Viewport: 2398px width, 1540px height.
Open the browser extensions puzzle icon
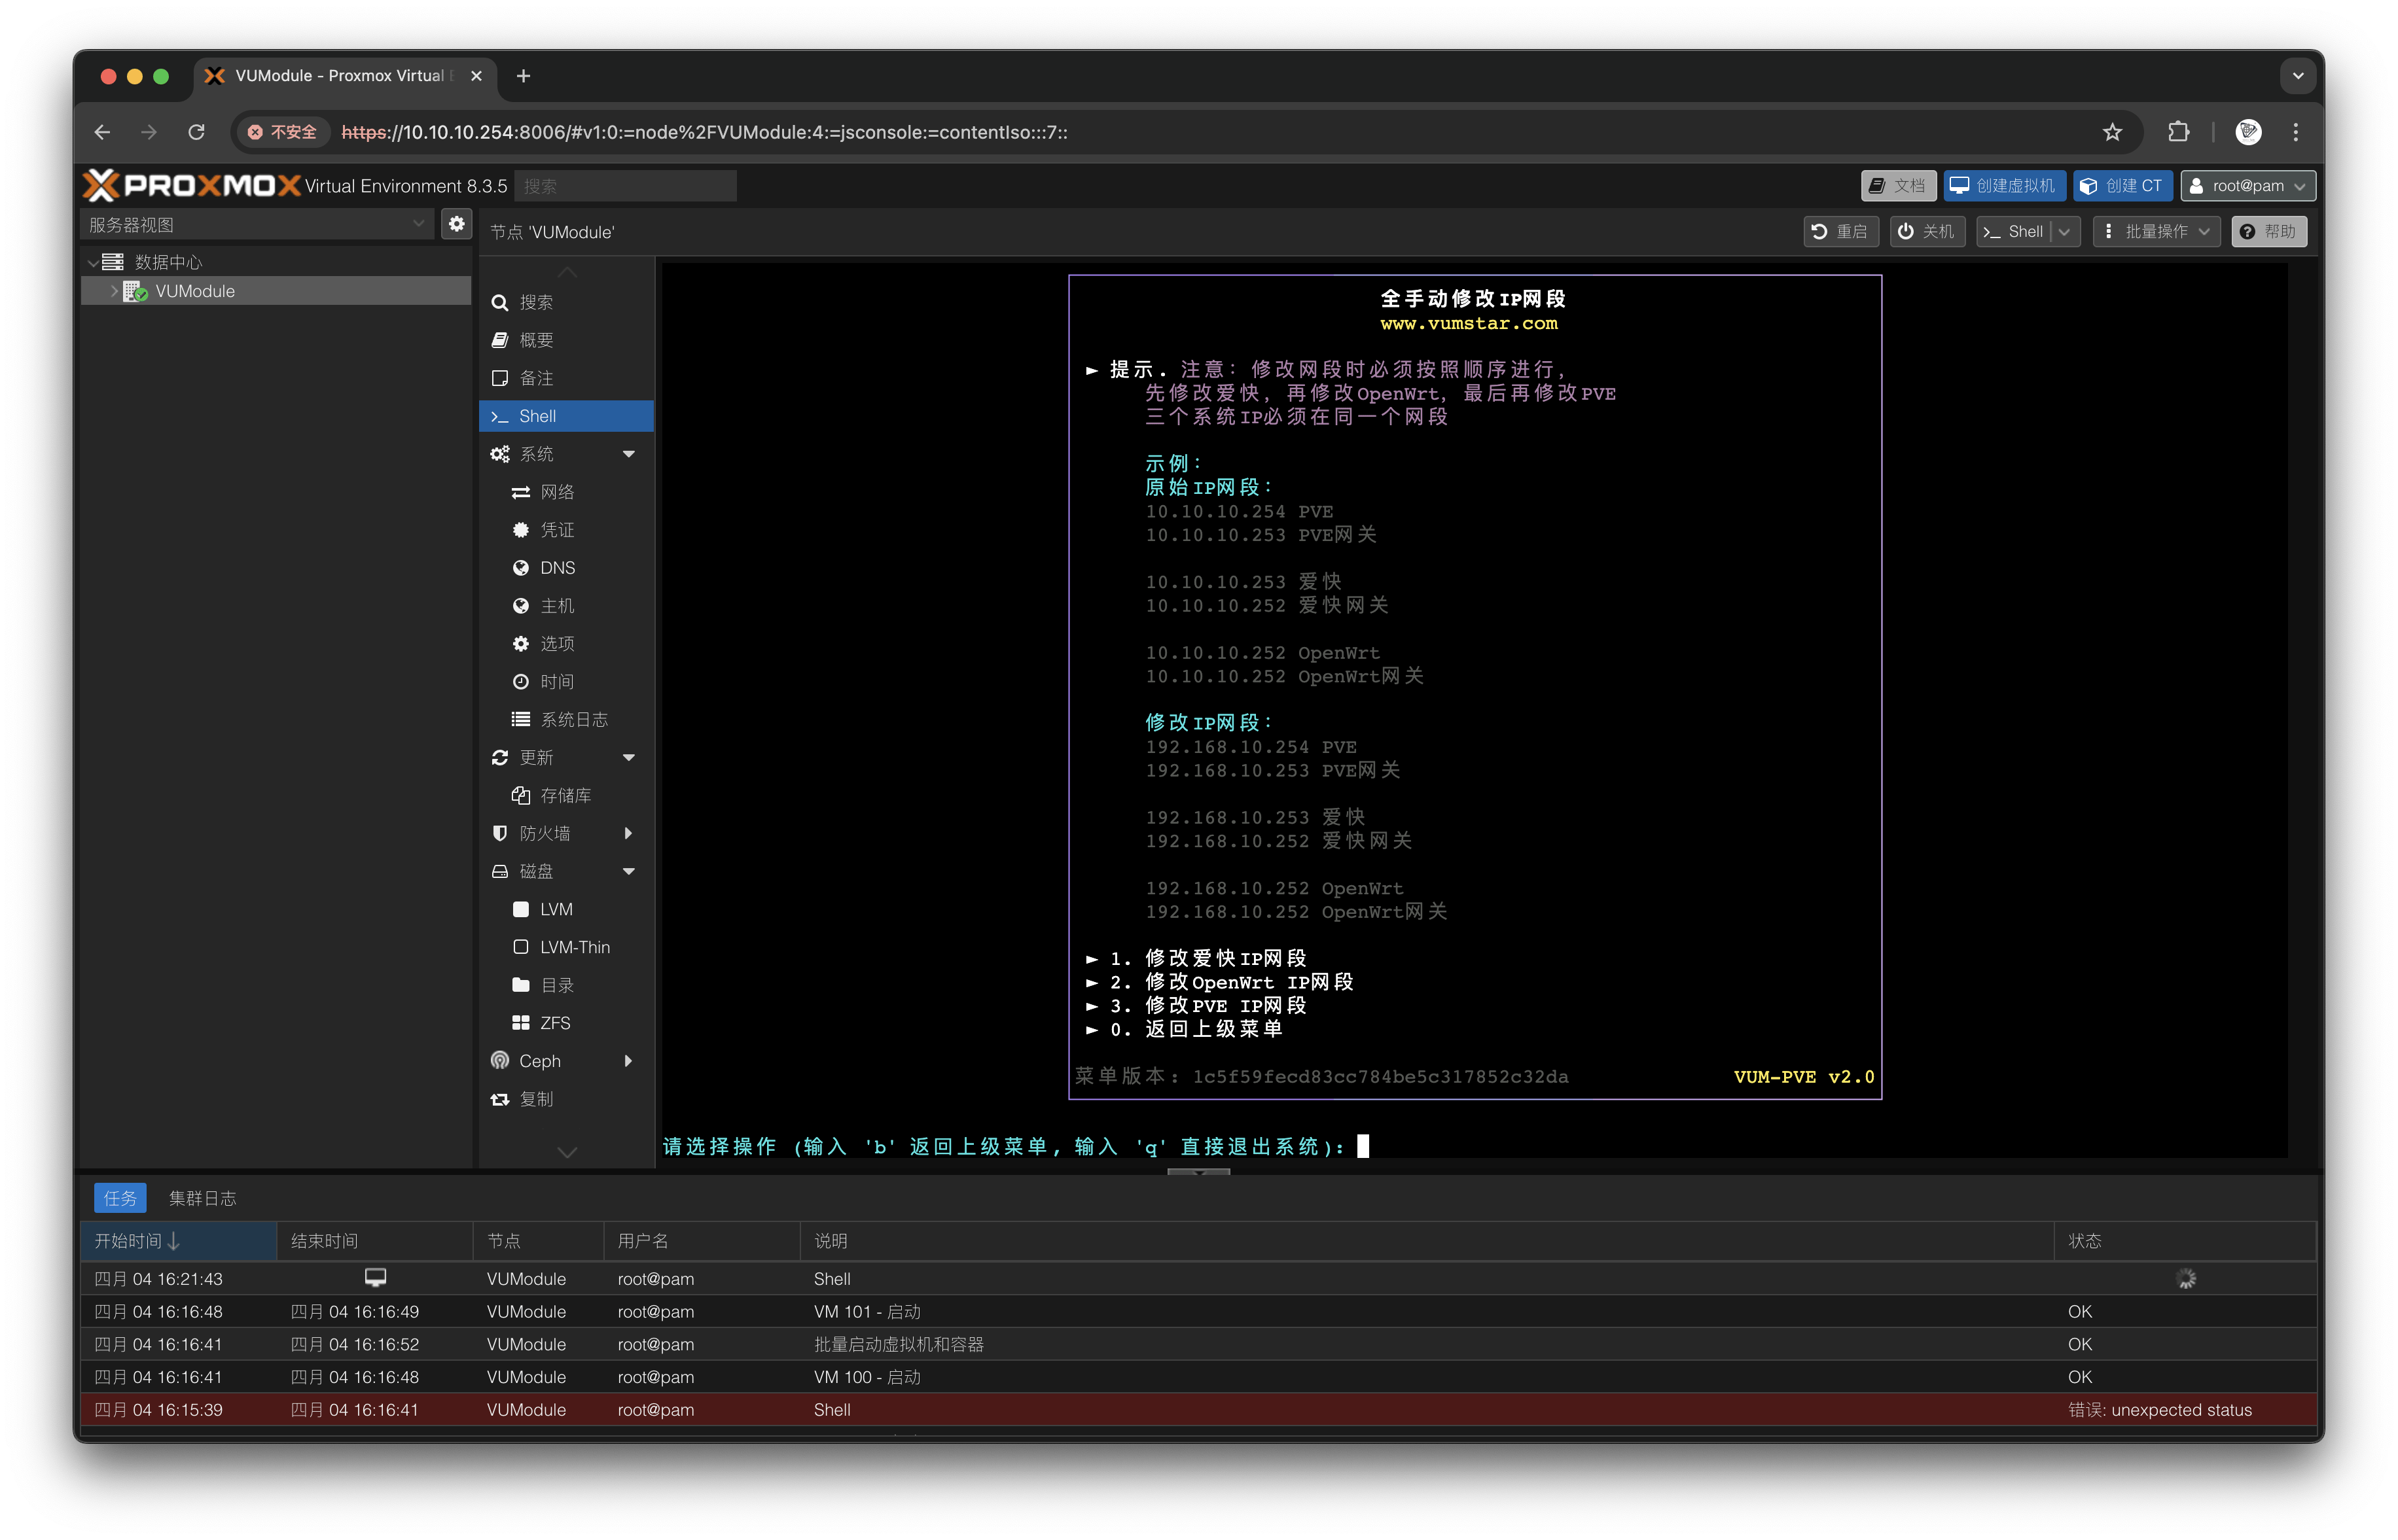point(2178,132)
